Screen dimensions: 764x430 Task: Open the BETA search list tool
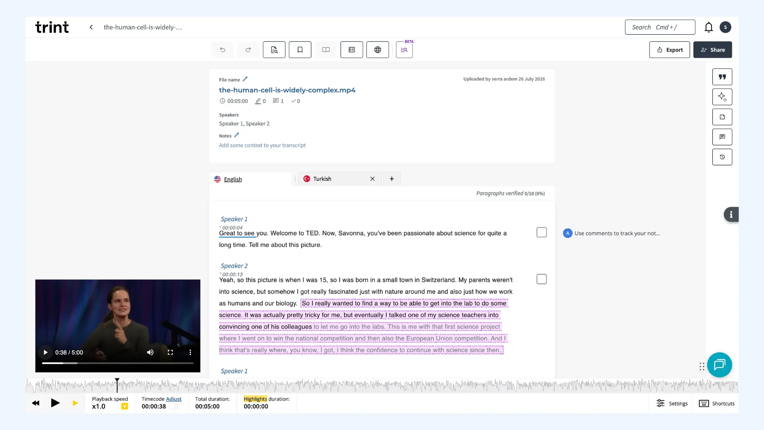coord(404,50)
